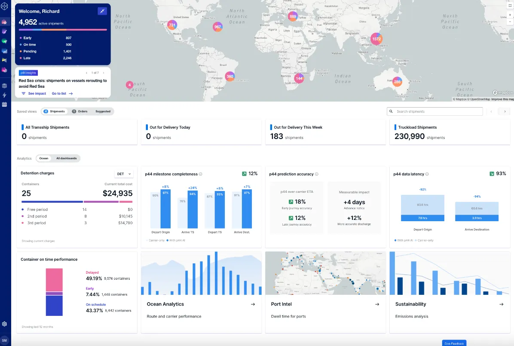Click info icon beside p44 prediction accuracy
Viewport: 514px width, 346px height.
tap(317, 174)
